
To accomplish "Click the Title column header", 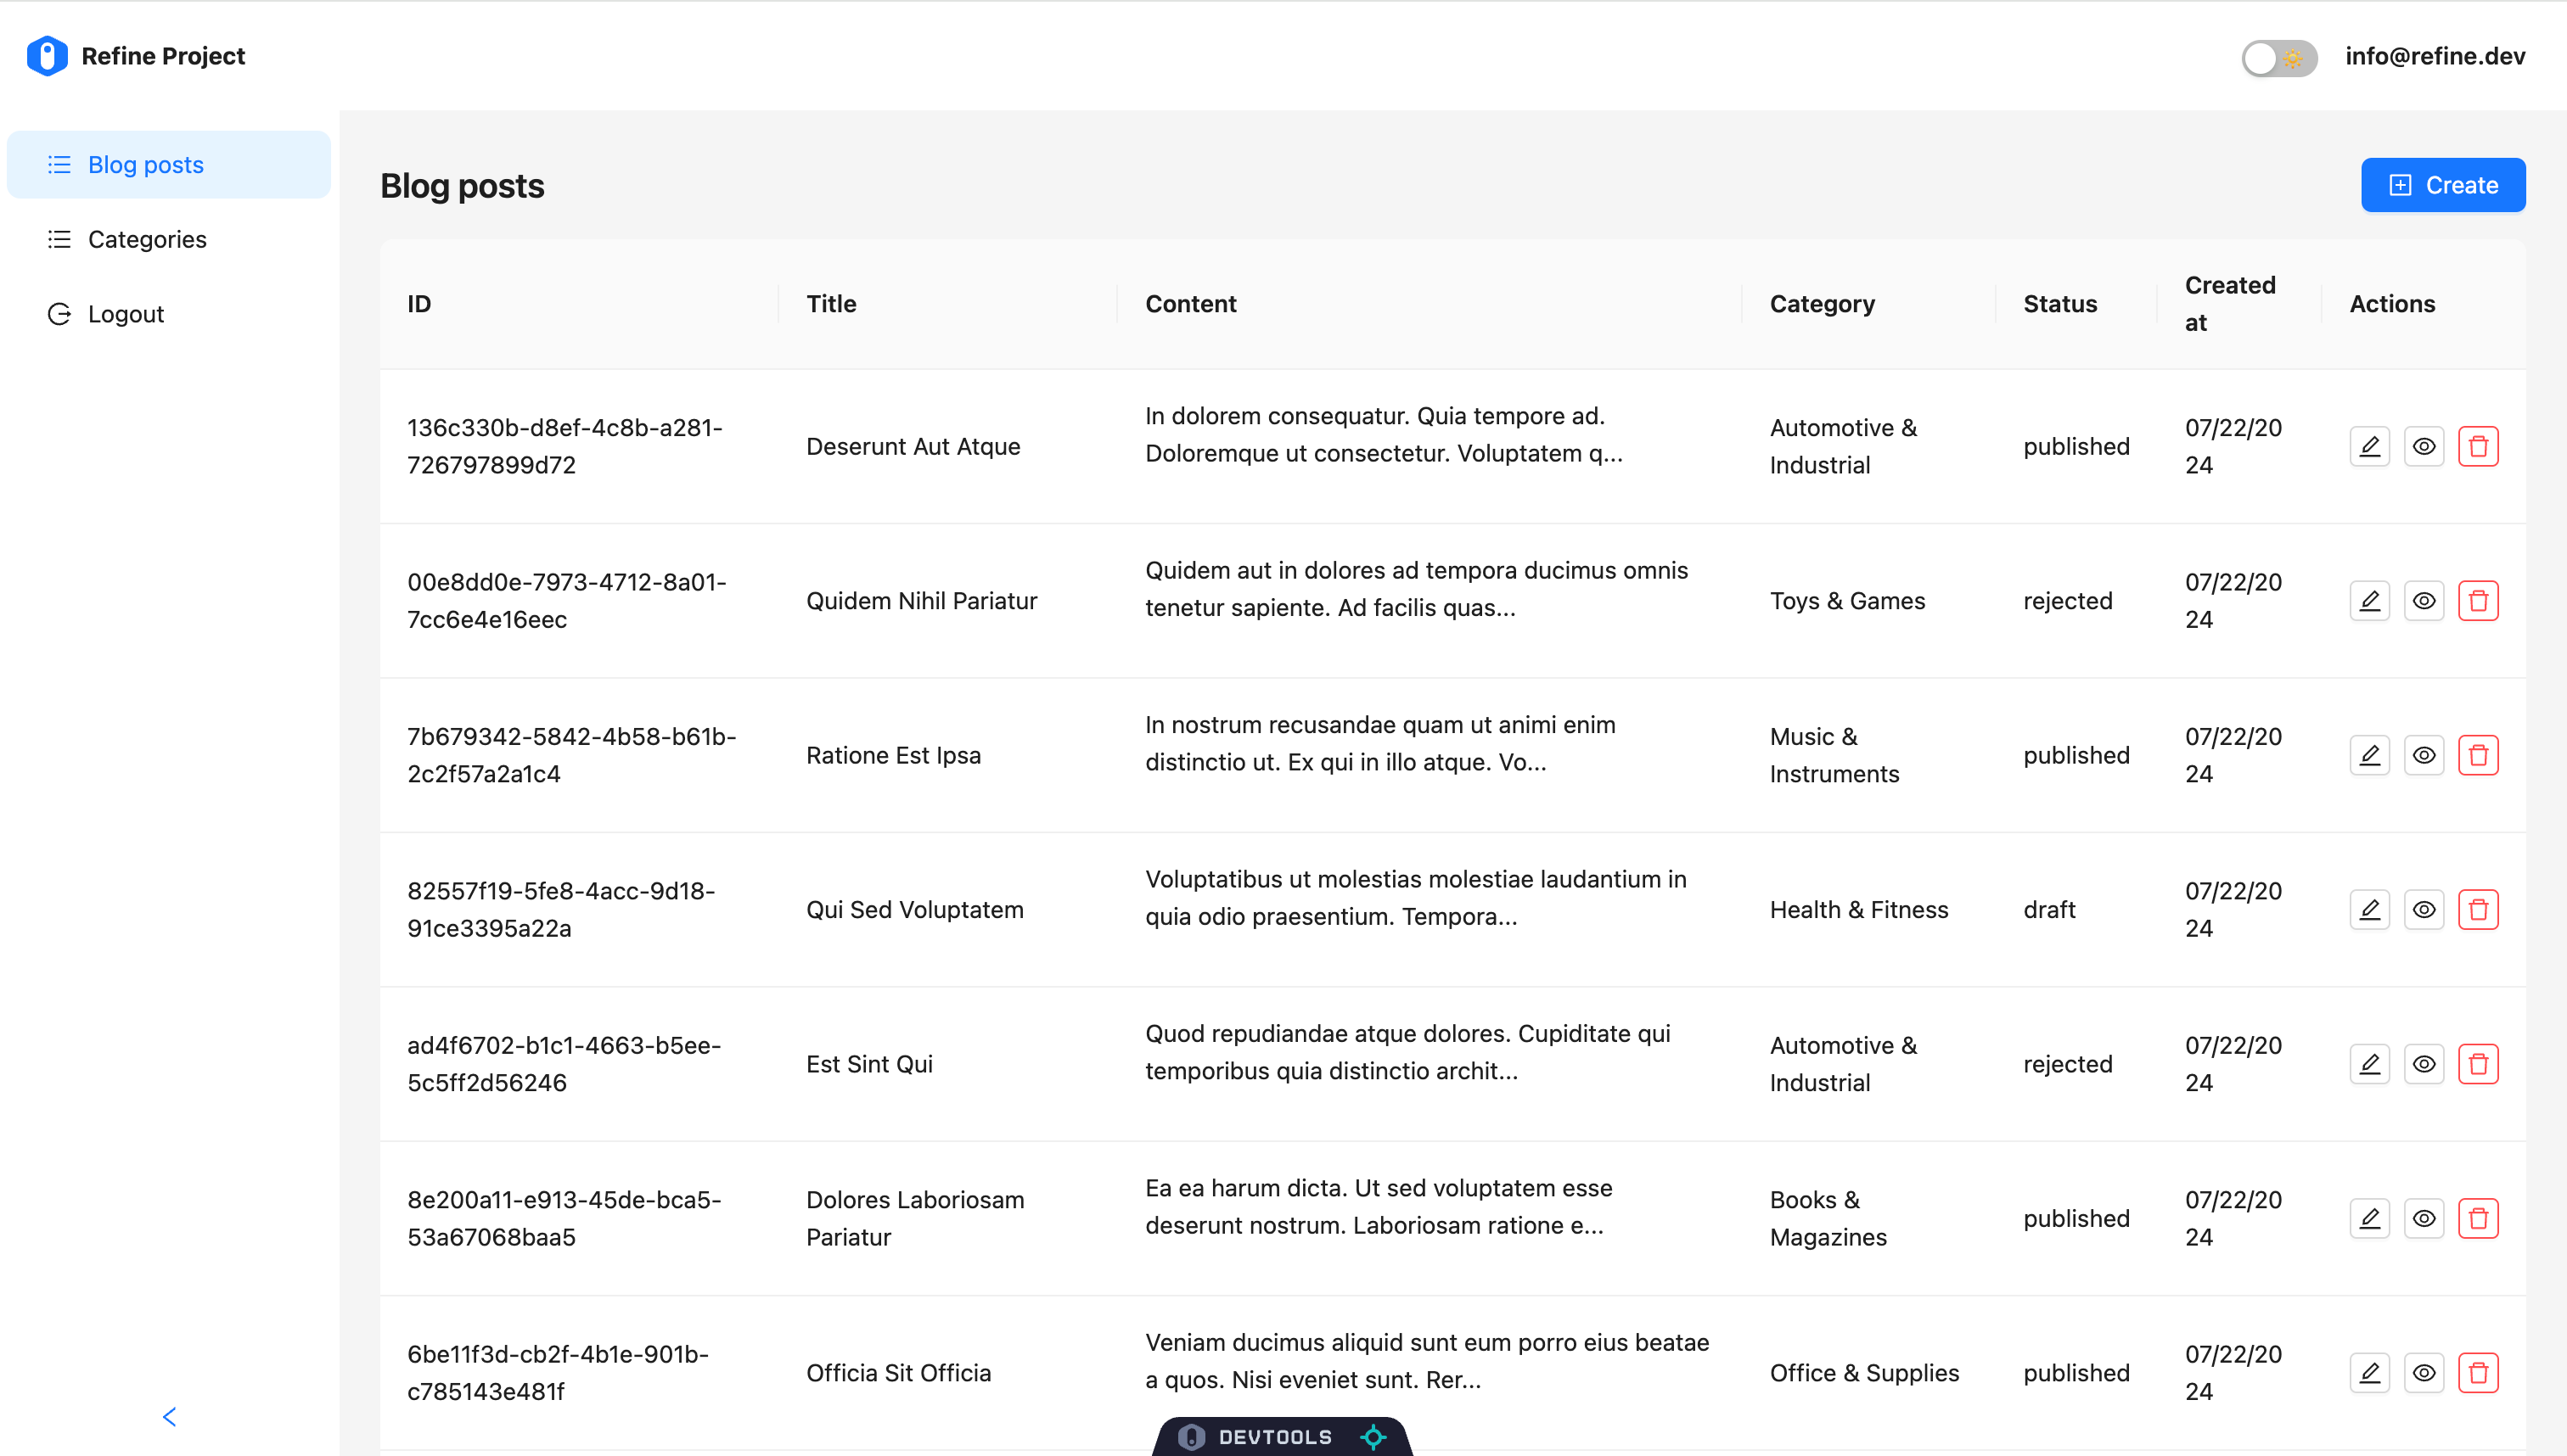I will coord(947,304).
